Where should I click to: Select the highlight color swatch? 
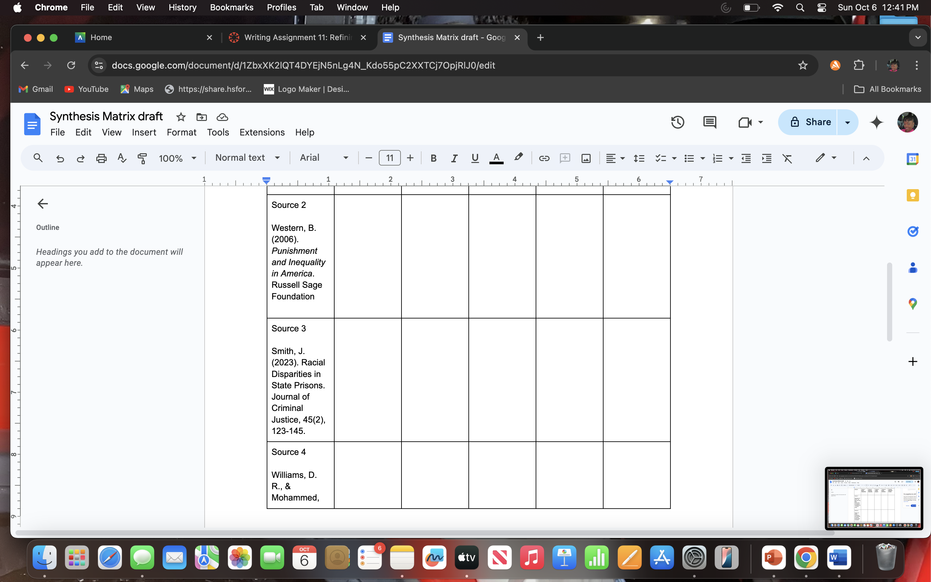click(518, 158)
